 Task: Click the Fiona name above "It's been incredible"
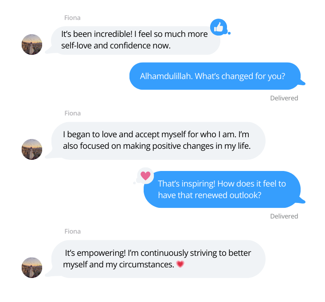click(72, 18)
